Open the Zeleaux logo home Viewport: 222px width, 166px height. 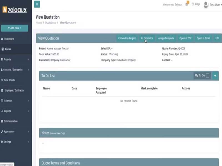point(15,10)
